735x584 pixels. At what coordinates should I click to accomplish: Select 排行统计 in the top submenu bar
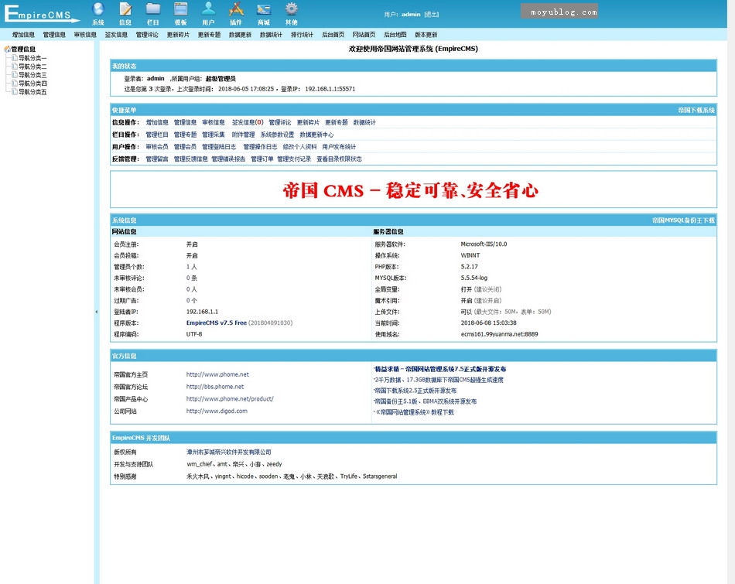(x=302, y=35)
